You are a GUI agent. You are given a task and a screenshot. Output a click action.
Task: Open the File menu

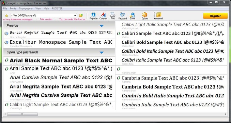pos(5,9)
